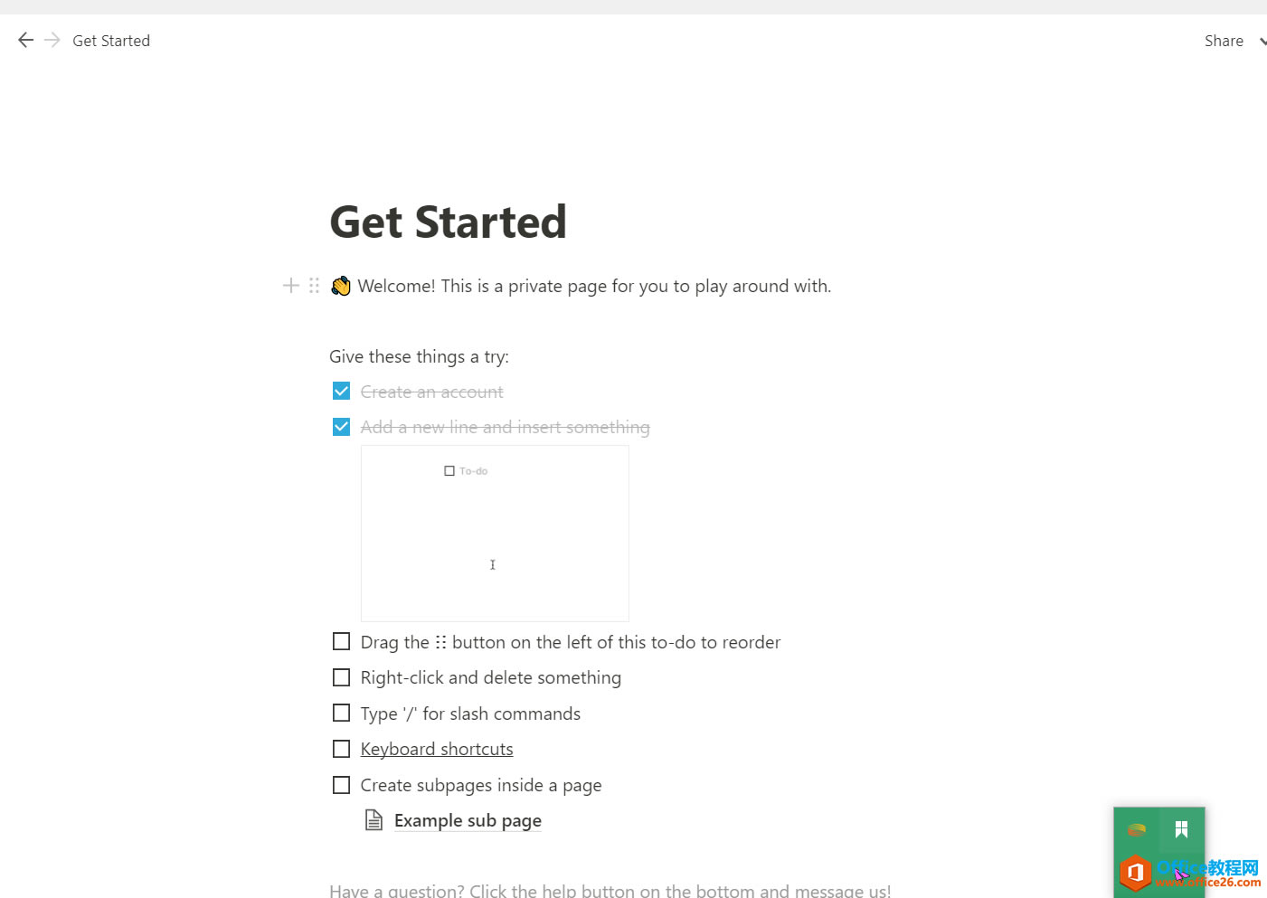This screenshot has width=1267, height=898.
Task: Click the orange sphere icon in green panel
Action: click(1137, 829)
